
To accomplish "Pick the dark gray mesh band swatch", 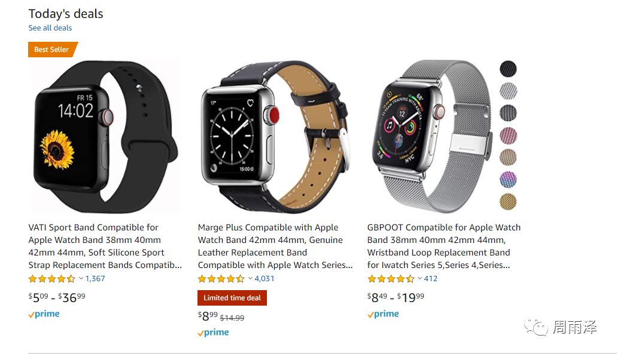I will tap(508, 113).
